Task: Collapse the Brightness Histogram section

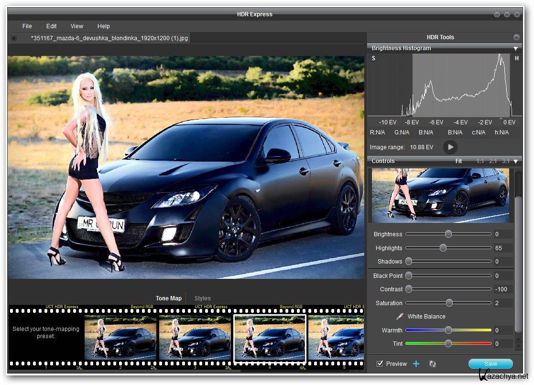Action: pyautogui.click(x=515, y=48)
